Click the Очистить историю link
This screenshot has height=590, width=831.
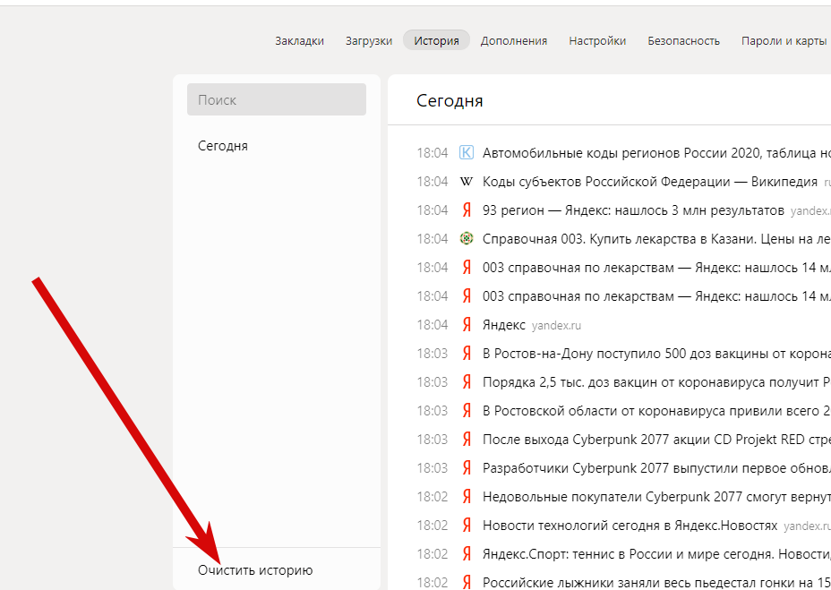coord(255,570)
